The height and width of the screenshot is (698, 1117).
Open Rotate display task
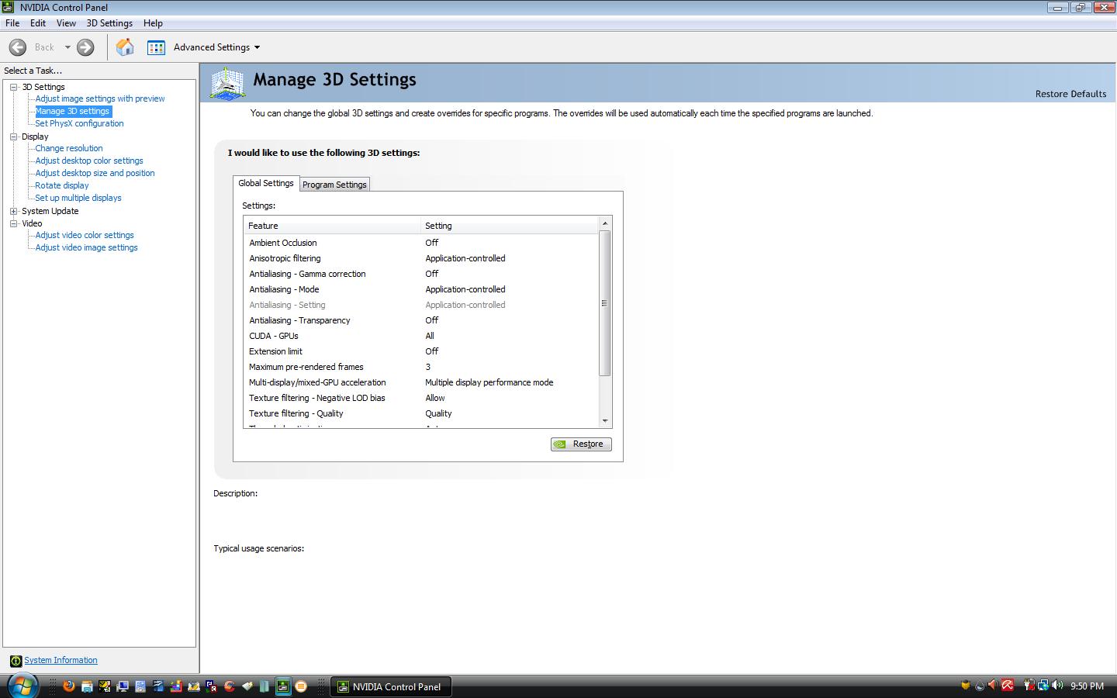coord(62,185)
